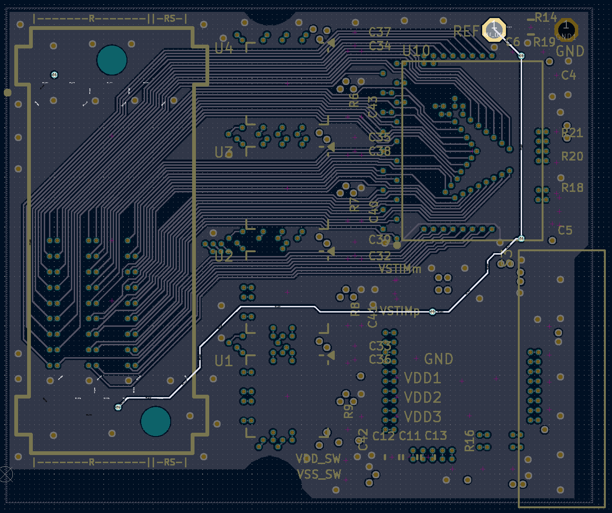Click the R14 resistor designator

(x=545, y=18)
